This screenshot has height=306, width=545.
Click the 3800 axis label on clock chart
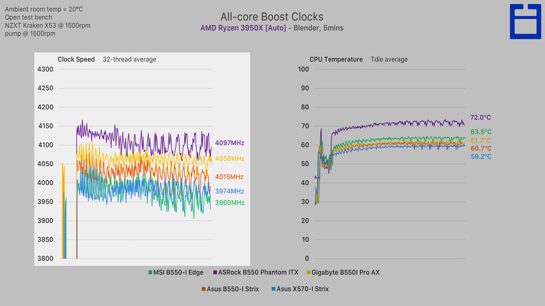pyautogui.click(x=46, y=258)
